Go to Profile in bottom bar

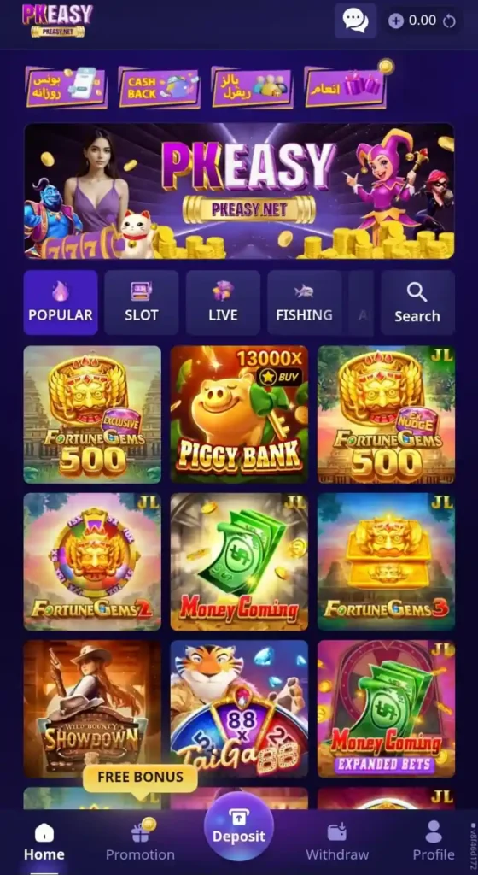coord(434,841)
